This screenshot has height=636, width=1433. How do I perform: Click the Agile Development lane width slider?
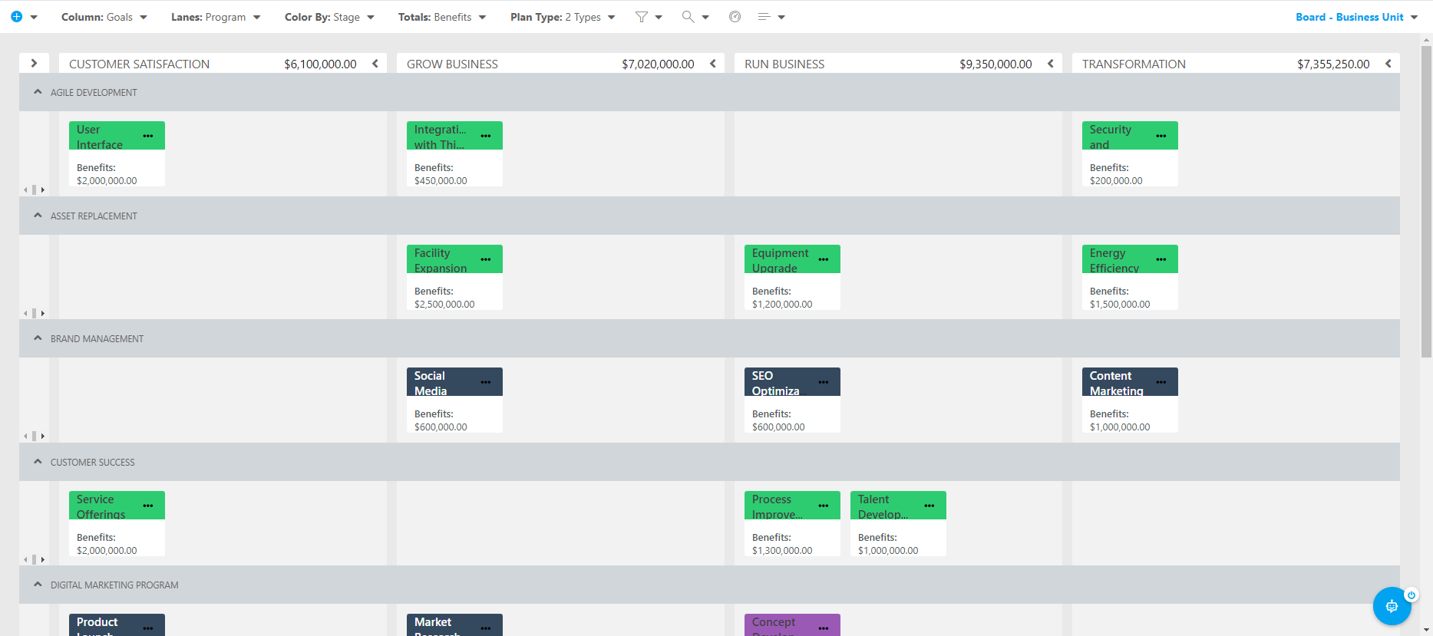pyautogui.click(x=34, y=189)
